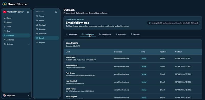The image size is (205, 100).
Task: Click the State column header
Action: click(143, 52)
